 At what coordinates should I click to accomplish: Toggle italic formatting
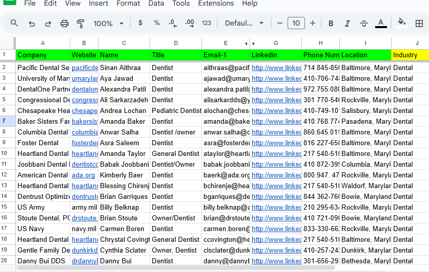point(347,24)
